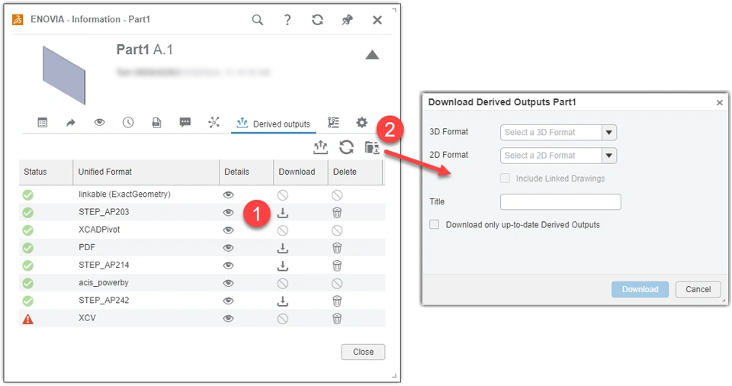
Task: Enable Download only up-to-date Derived Outputs
Action: point(435,224)
